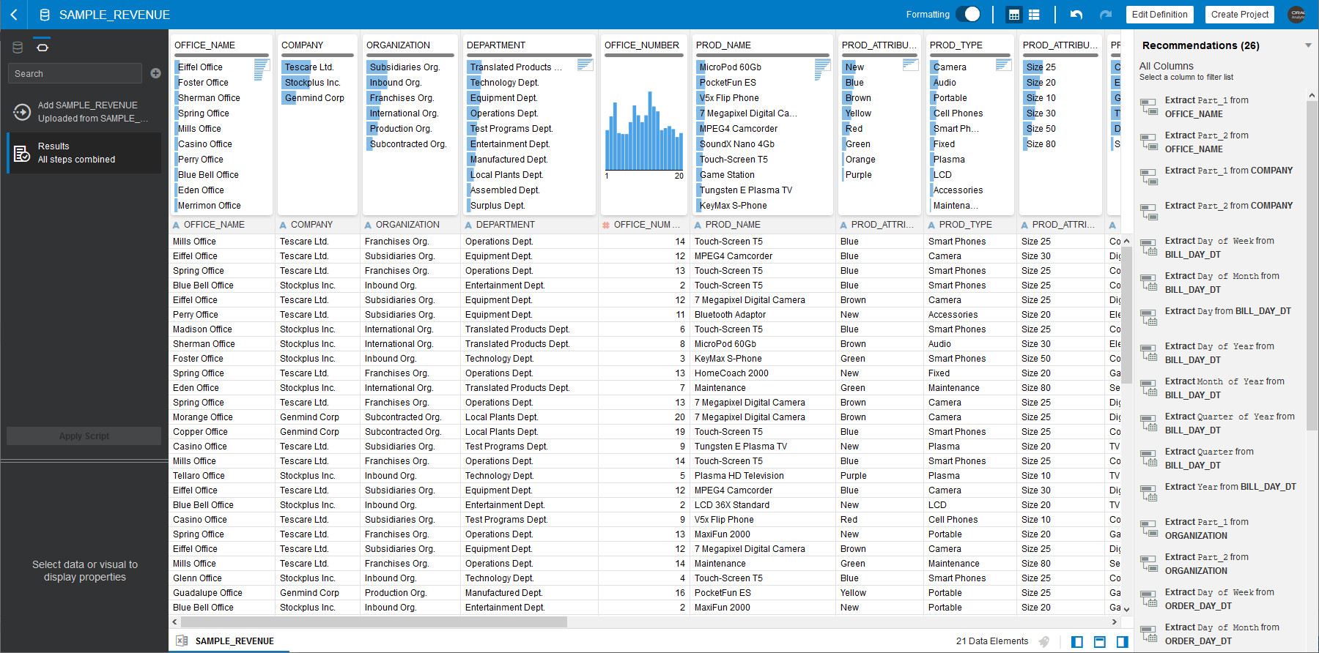
Task: Click the OFFICE_NUMBER histogram chart
Action: (644, 132)
